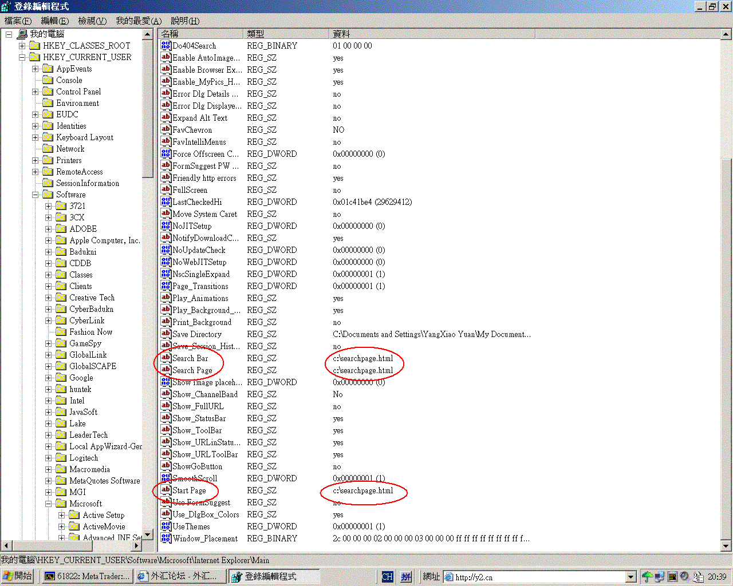The width and height of the screenshot is (733, 586).
Task: Open the 檔案(F) menu
Action: coord(18,21)
